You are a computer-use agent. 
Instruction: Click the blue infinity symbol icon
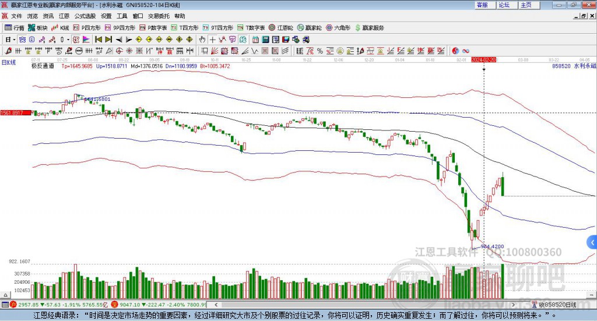pos(466,51)
